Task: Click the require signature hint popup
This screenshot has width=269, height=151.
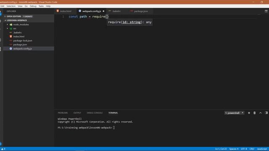Action: coord(130,22)
